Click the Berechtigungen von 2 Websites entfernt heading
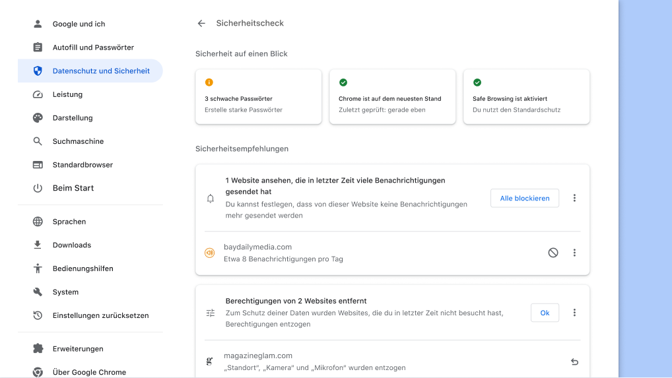 point(296,301)
